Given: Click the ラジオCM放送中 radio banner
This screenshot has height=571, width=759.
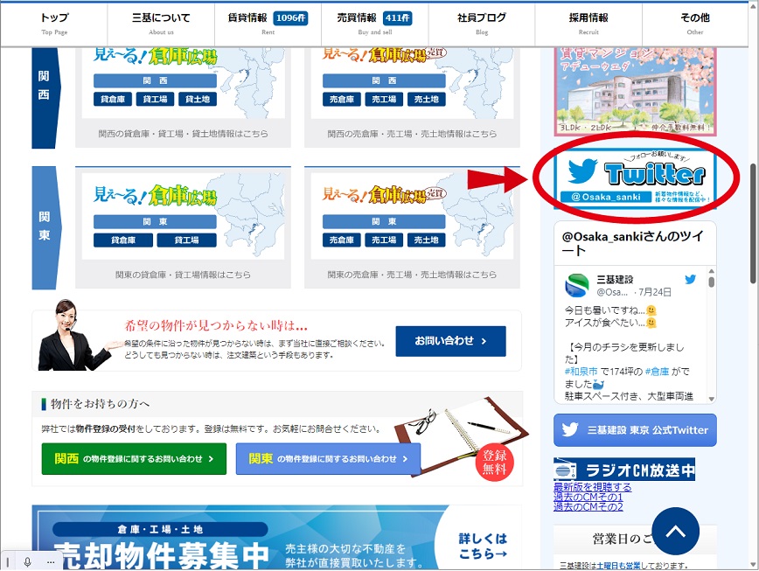Looking at the screenshot, I should pos(624,470).
